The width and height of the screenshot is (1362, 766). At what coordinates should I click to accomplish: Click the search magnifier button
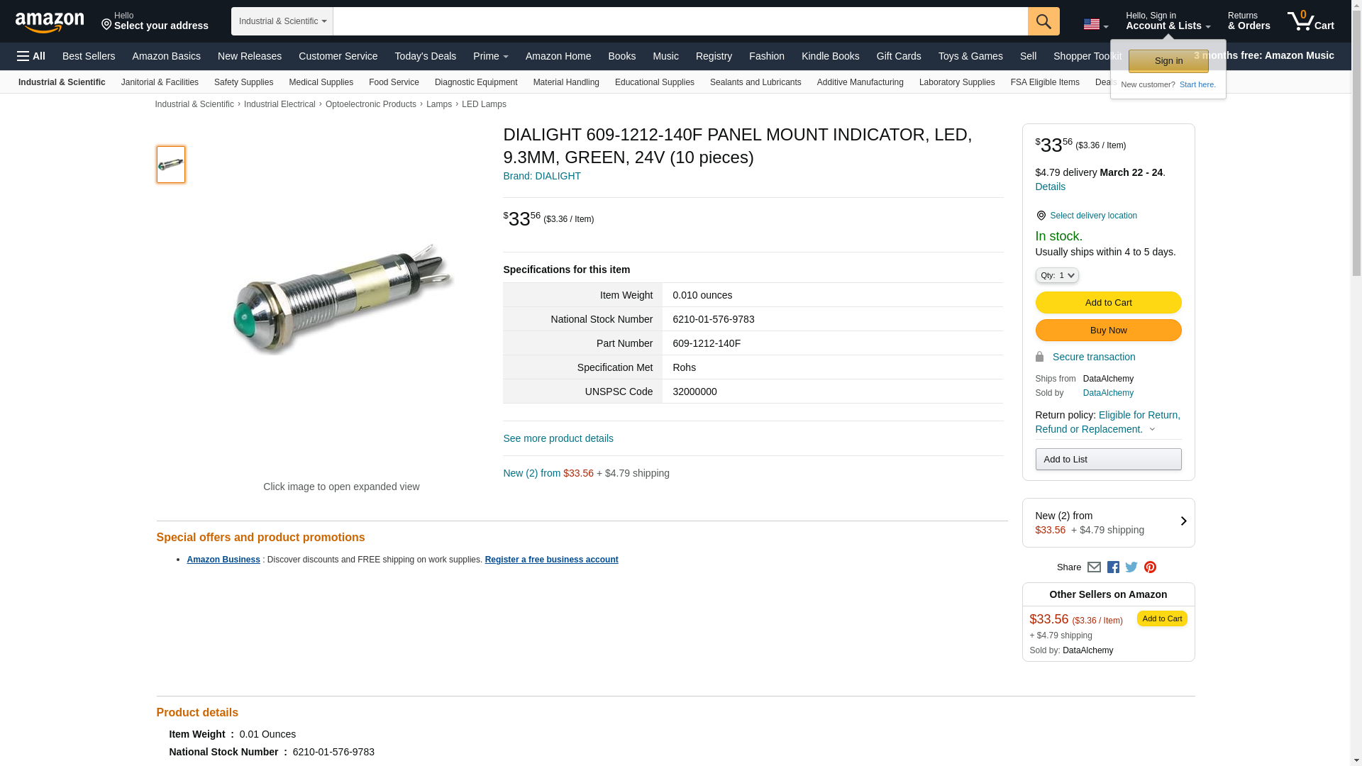pyautogui.click(x=1043, y=21)
